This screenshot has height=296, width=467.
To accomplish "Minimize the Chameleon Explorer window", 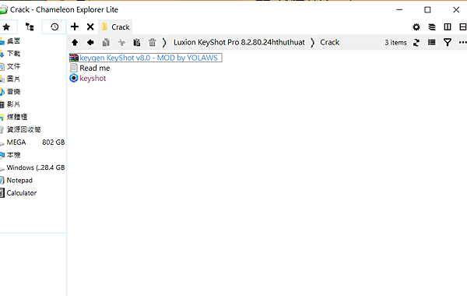I will pos(399,9).
